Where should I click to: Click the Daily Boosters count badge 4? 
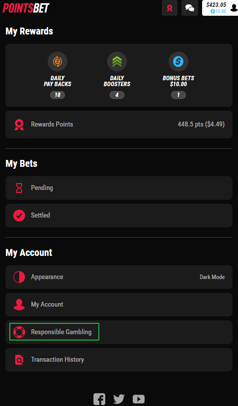pos(117,95)
